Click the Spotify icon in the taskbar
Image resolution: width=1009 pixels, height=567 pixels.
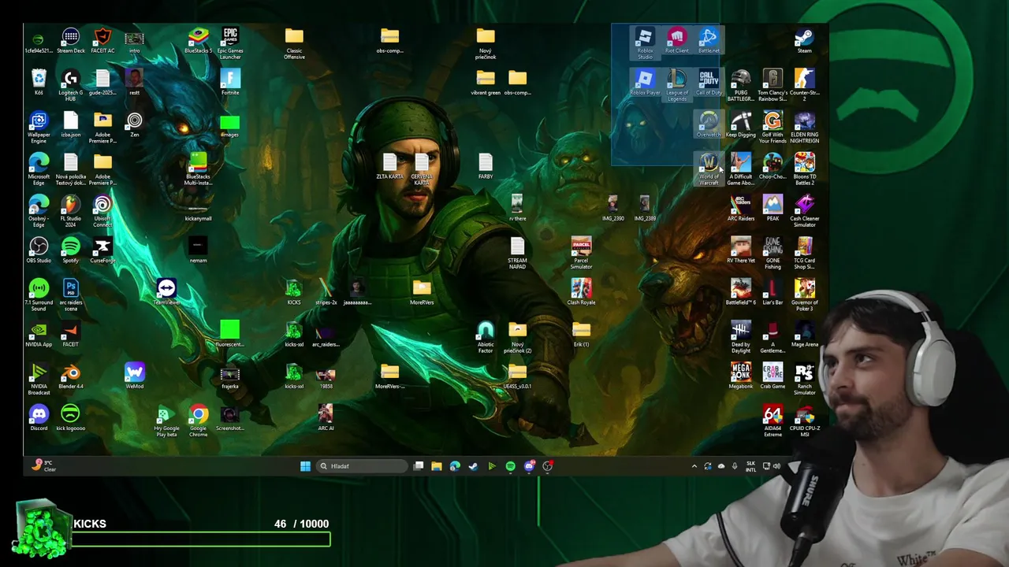(x=510, y=466)
